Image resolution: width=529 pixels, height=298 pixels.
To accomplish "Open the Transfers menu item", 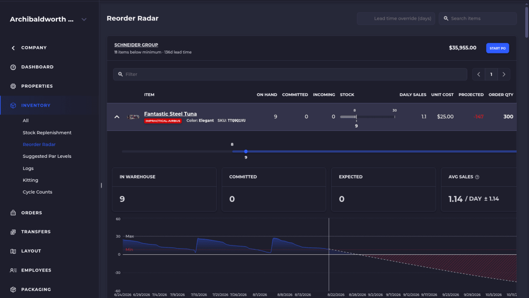I will (x=36, y=231).
